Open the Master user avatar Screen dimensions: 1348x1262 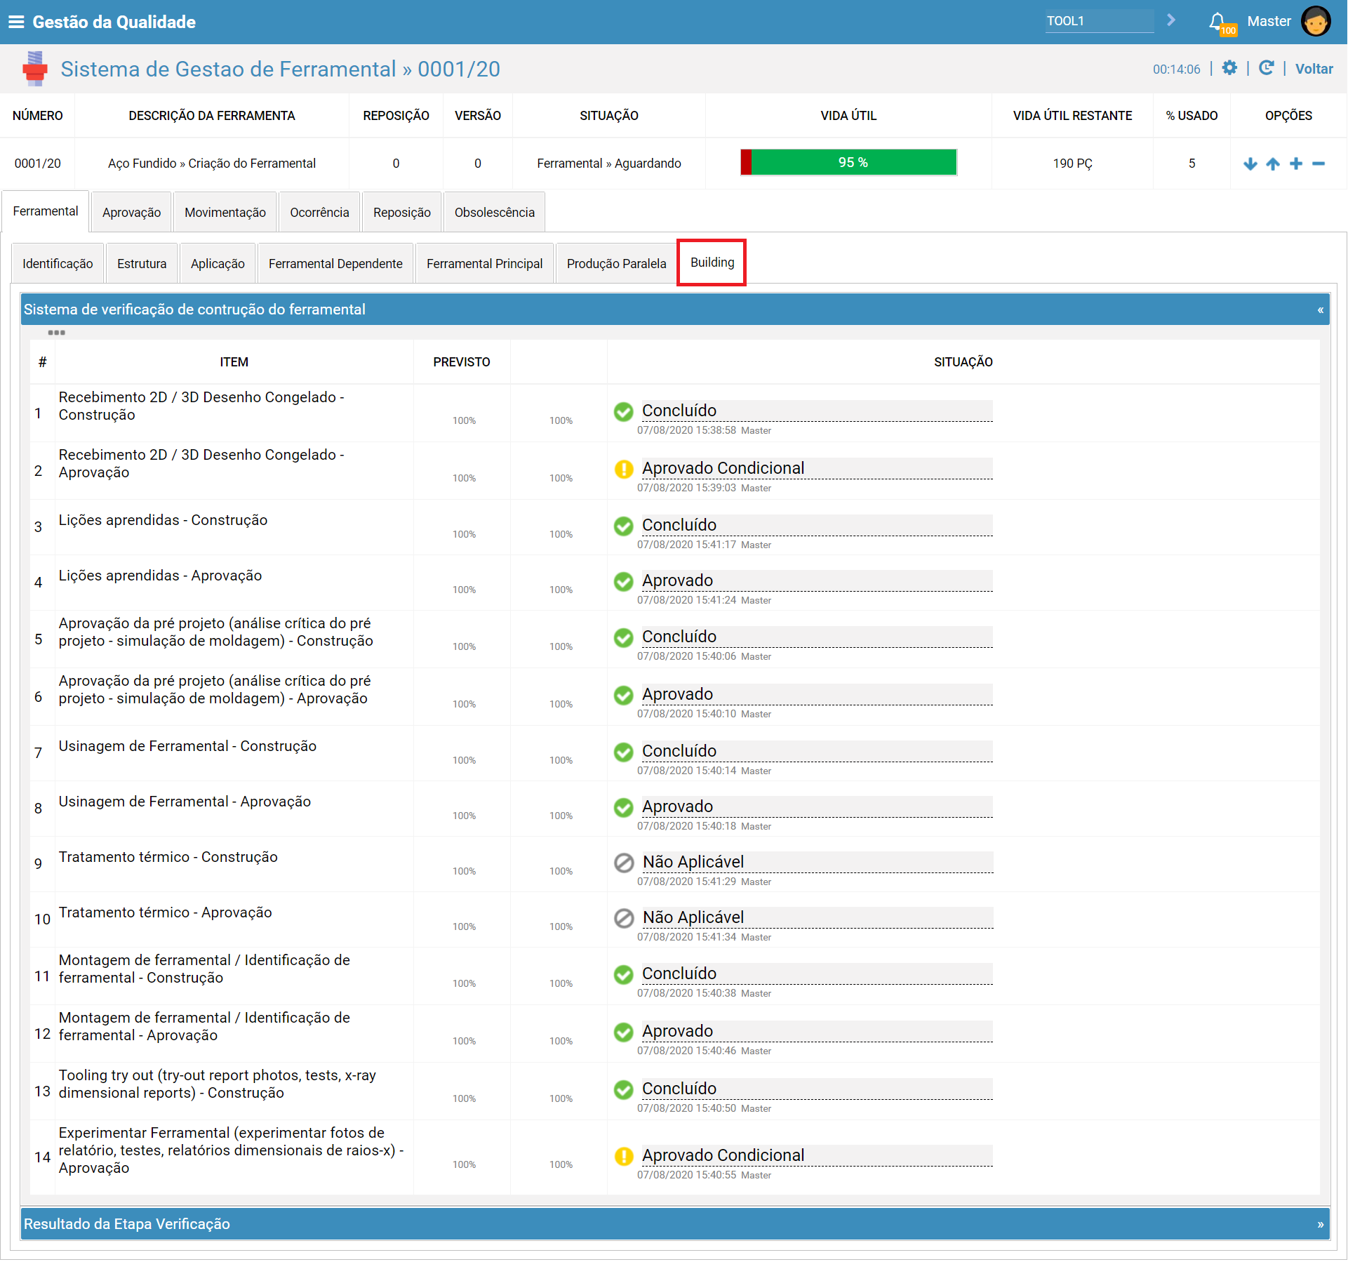click(1316, 21)
